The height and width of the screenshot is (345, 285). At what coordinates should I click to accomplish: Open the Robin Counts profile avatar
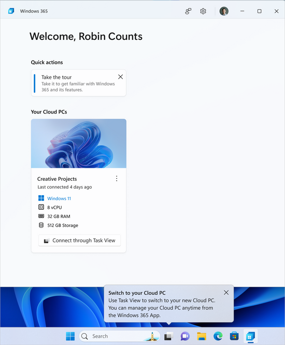(x=224, y=11)
